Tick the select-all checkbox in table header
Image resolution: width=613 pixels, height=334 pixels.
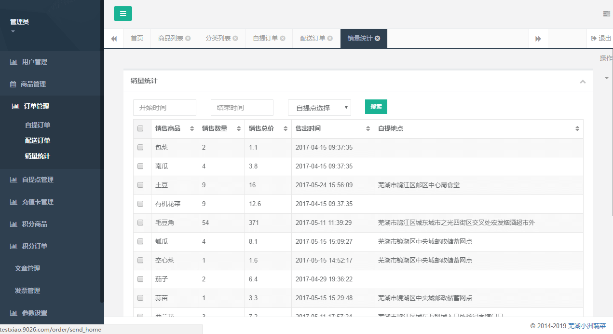coord(140,129)
